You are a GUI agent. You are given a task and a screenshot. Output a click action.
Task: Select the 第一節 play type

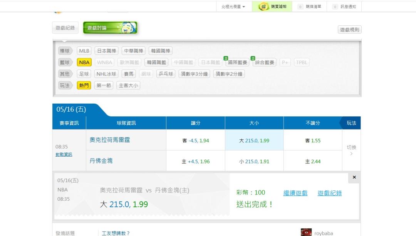click(x=104, y=85)
